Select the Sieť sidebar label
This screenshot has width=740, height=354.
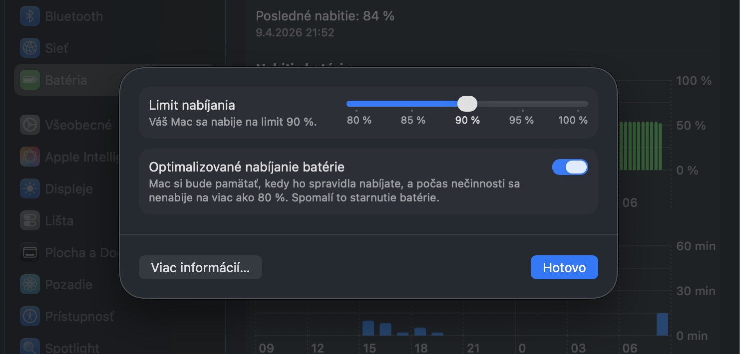pos(57,48)
